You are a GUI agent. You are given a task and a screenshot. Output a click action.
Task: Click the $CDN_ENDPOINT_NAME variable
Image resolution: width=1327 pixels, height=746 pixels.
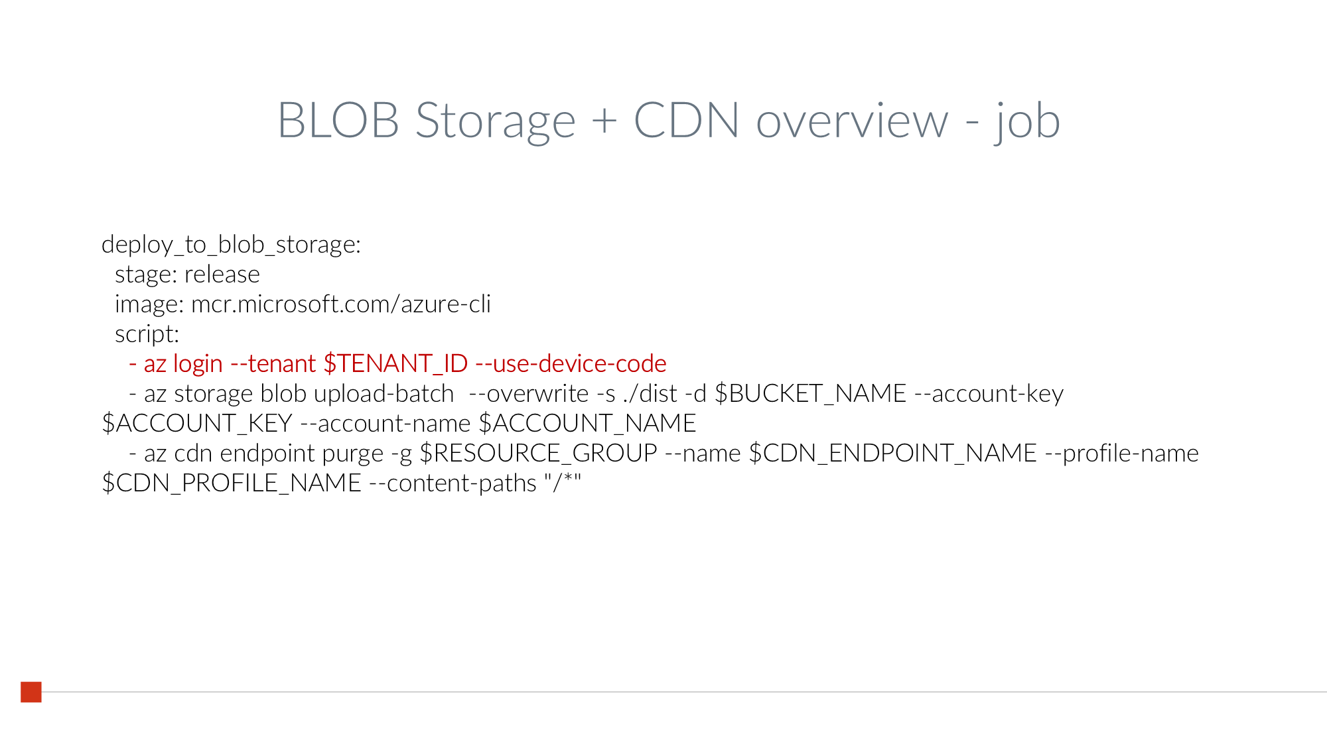[x=892, y=454]
